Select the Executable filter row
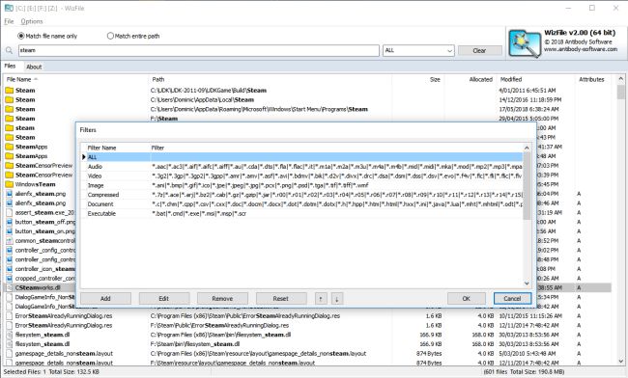This screenshot has height=378, width=628. (x=301, y=213)
